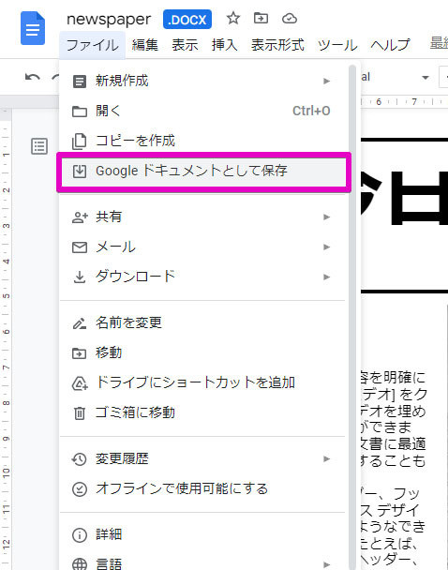Viewport: 448px width, 570px height.
Task: Click the download arrow icon beside ダウンロード
Action: [80, 277]
